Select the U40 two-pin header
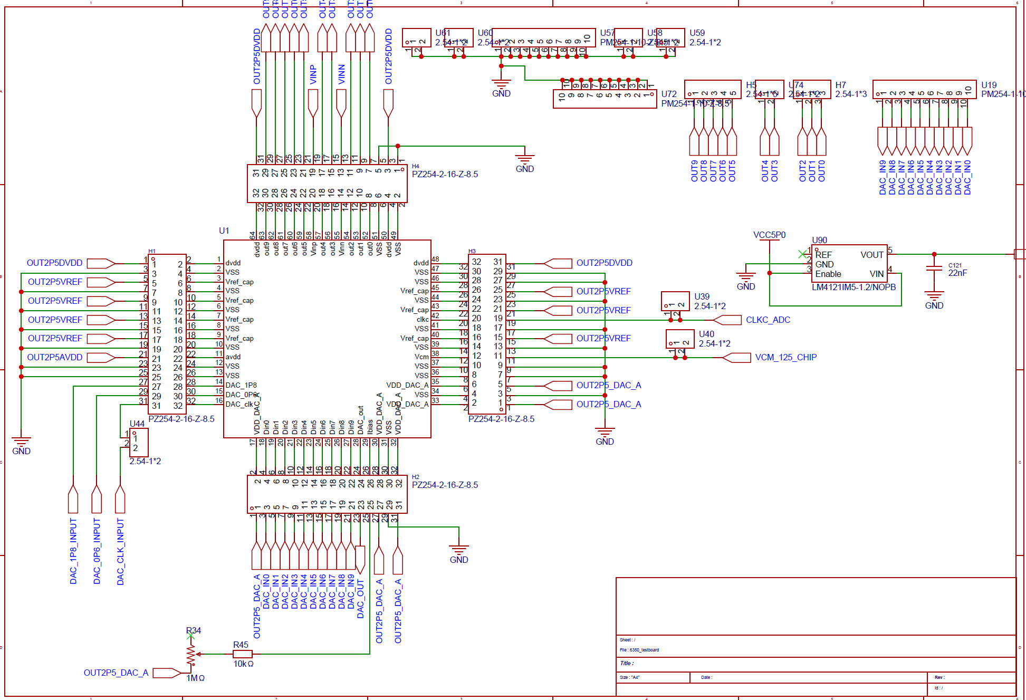 680,339
